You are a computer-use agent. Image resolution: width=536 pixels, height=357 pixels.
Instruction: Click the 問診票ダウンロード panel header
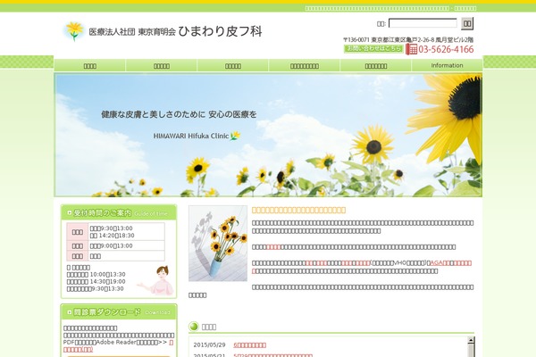[x=119, y=311]
